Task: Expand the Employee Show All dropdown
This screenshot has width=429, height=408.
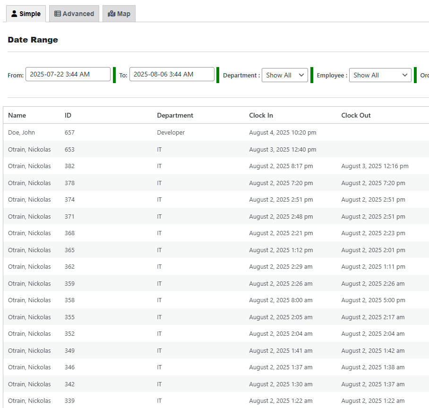Action: coord(380,75)
